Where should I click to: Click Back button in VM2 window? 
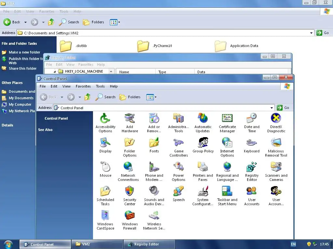[x=12, y=22]
